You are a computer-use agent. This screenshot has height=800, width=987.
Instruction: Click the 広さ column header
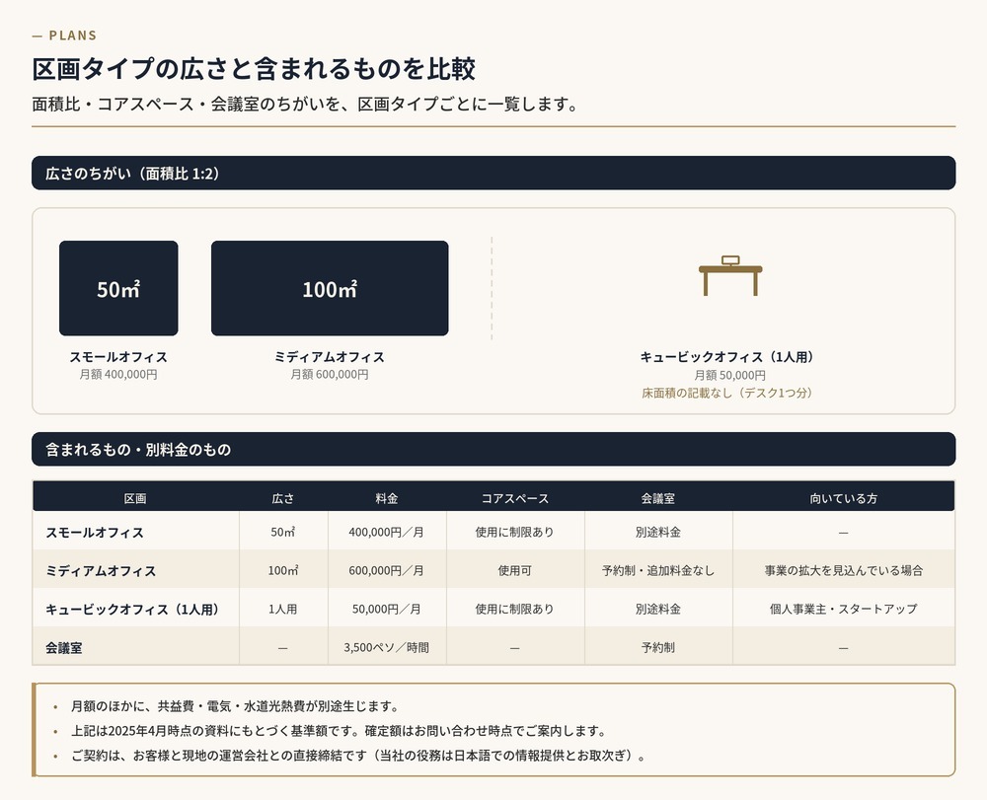[x=283, y=498]
